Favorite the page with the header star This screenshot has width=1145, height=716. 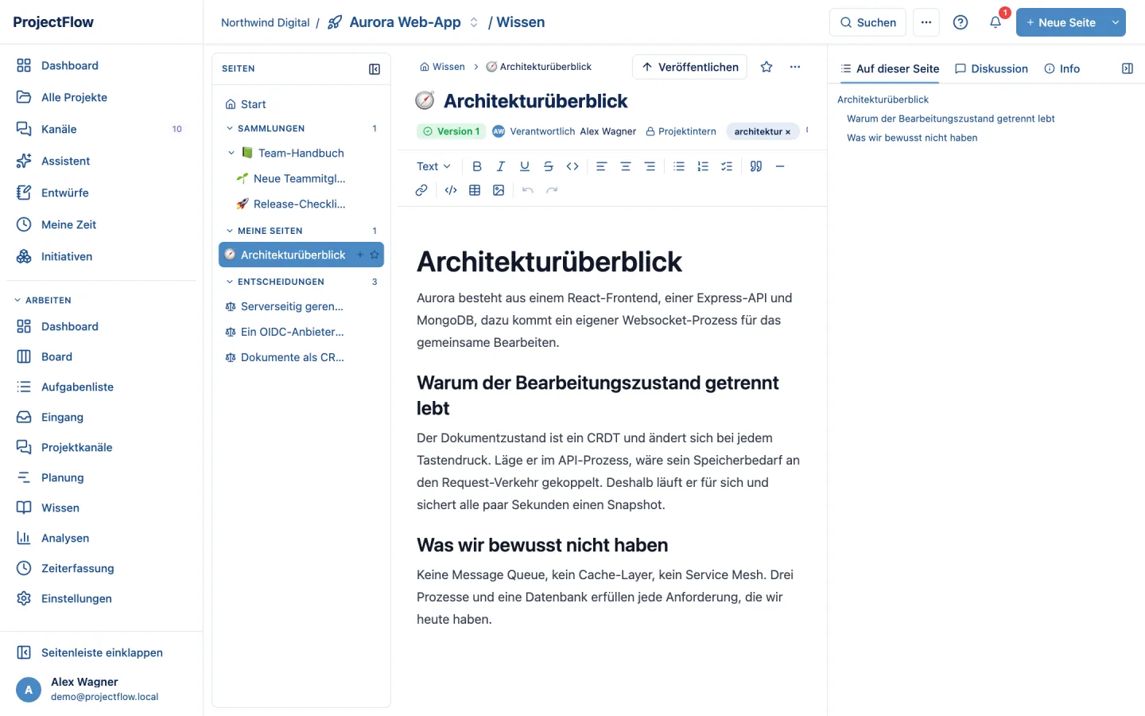coord(767,67)
